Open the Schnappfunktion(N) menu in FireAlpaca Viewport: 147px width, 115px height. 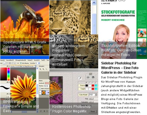[x=21, y=60]
